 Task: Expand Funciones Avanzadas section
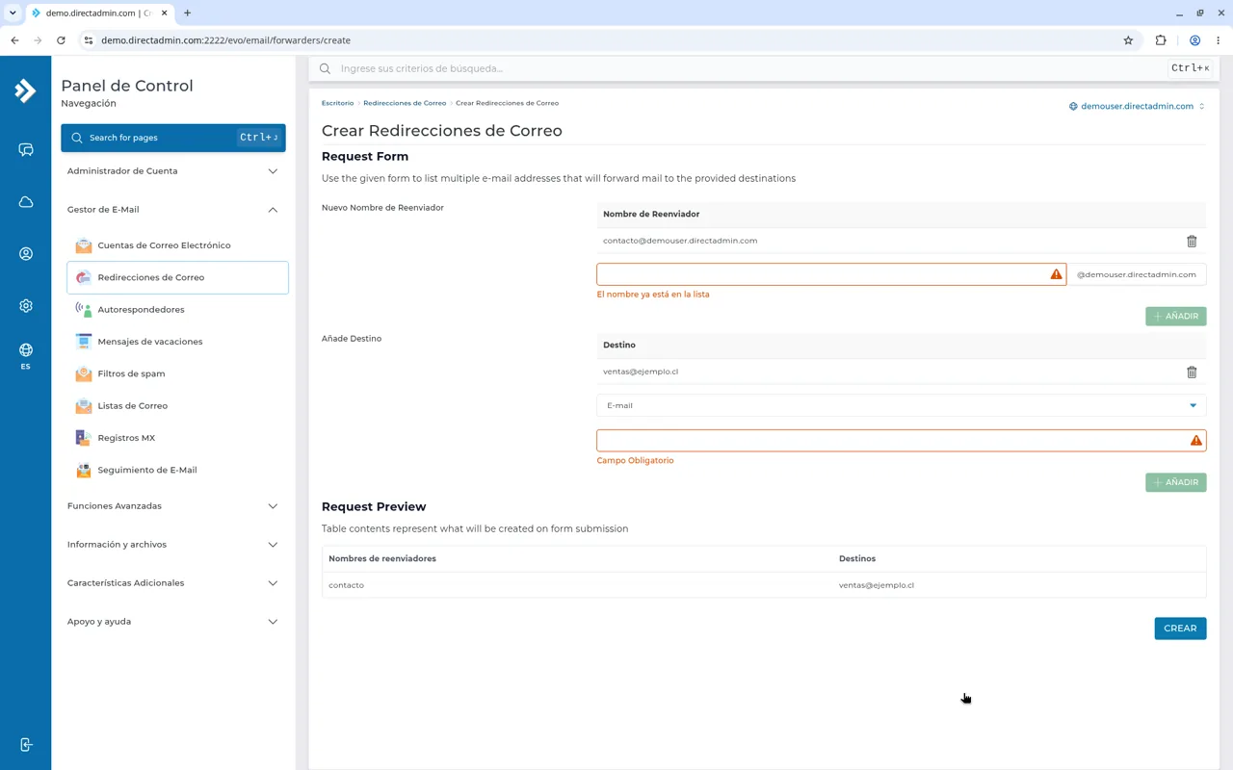[x=173, y=506]
